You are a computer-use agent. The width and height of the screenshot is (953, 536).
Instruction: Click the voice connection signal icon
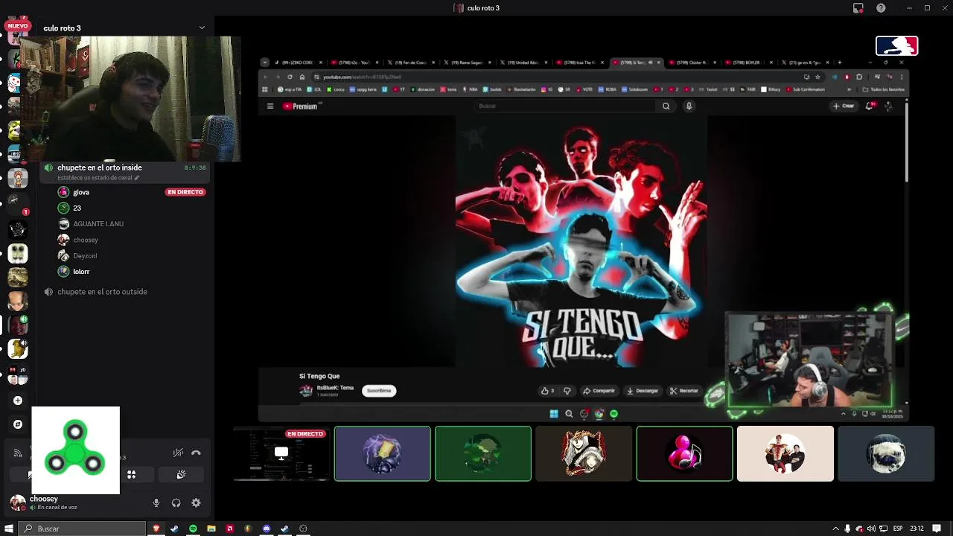18,453
